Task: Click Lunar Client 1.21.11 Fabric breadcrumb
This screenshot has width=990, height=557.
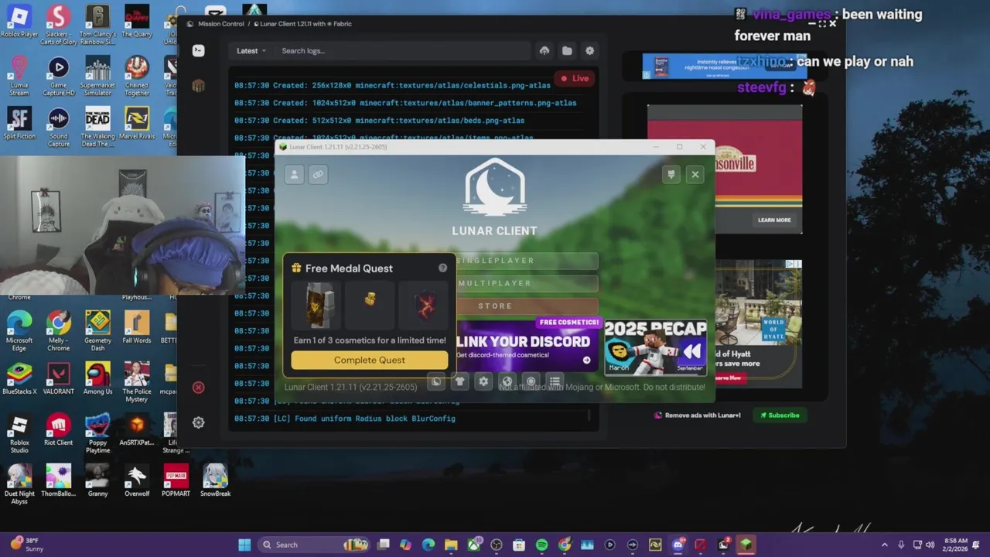Action: (303, 24)
